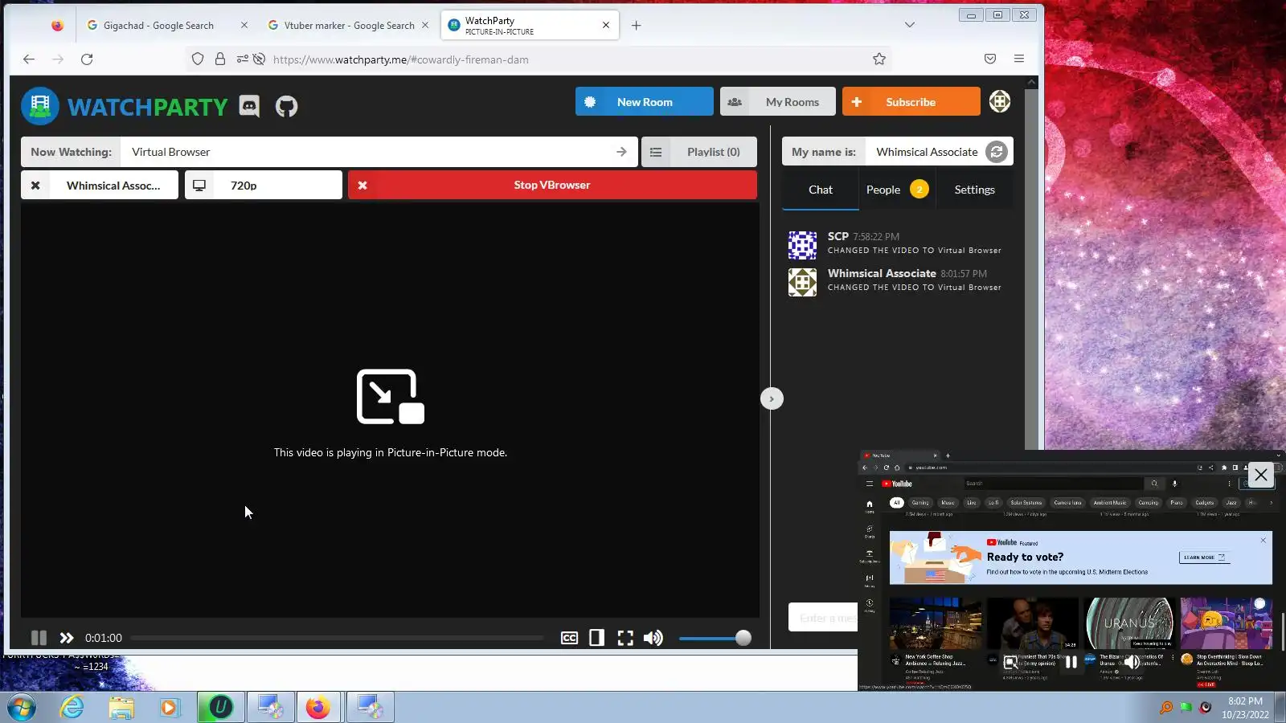The image size is (1286, 723).
Task: Click the WatchParty film-reel logo
Action: pyautogui.click(x=40, y=106)
